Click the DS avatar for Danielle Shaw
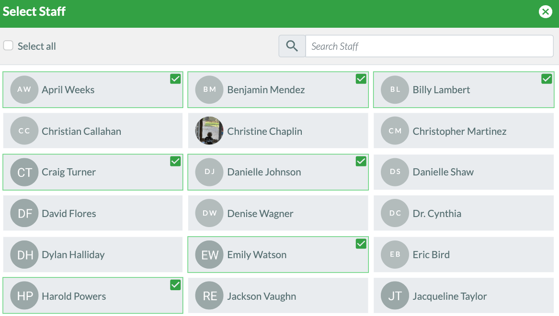Screen dimensions: 559x316 tap(395, 172)
